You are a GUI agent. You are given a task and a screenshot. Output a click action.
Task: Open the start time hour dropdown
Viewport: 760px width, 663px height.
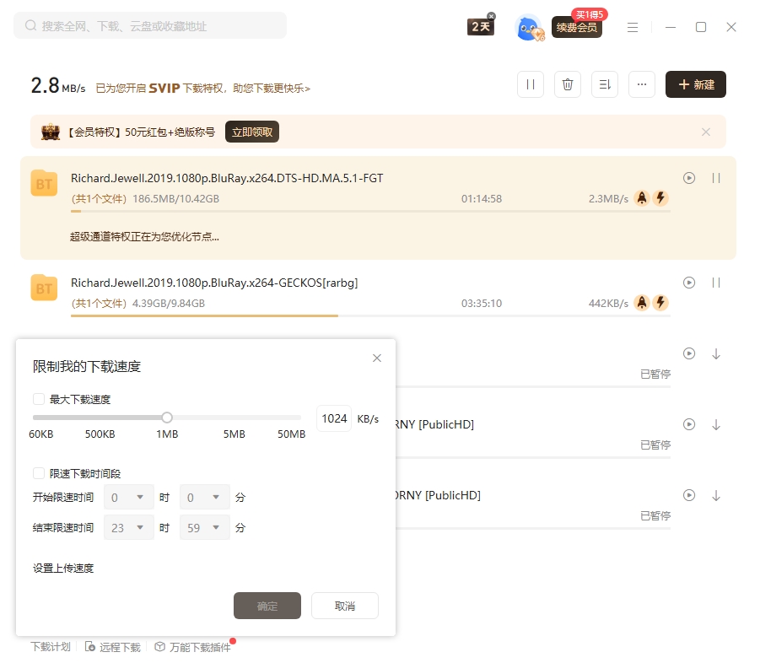(x=129, y=498)
